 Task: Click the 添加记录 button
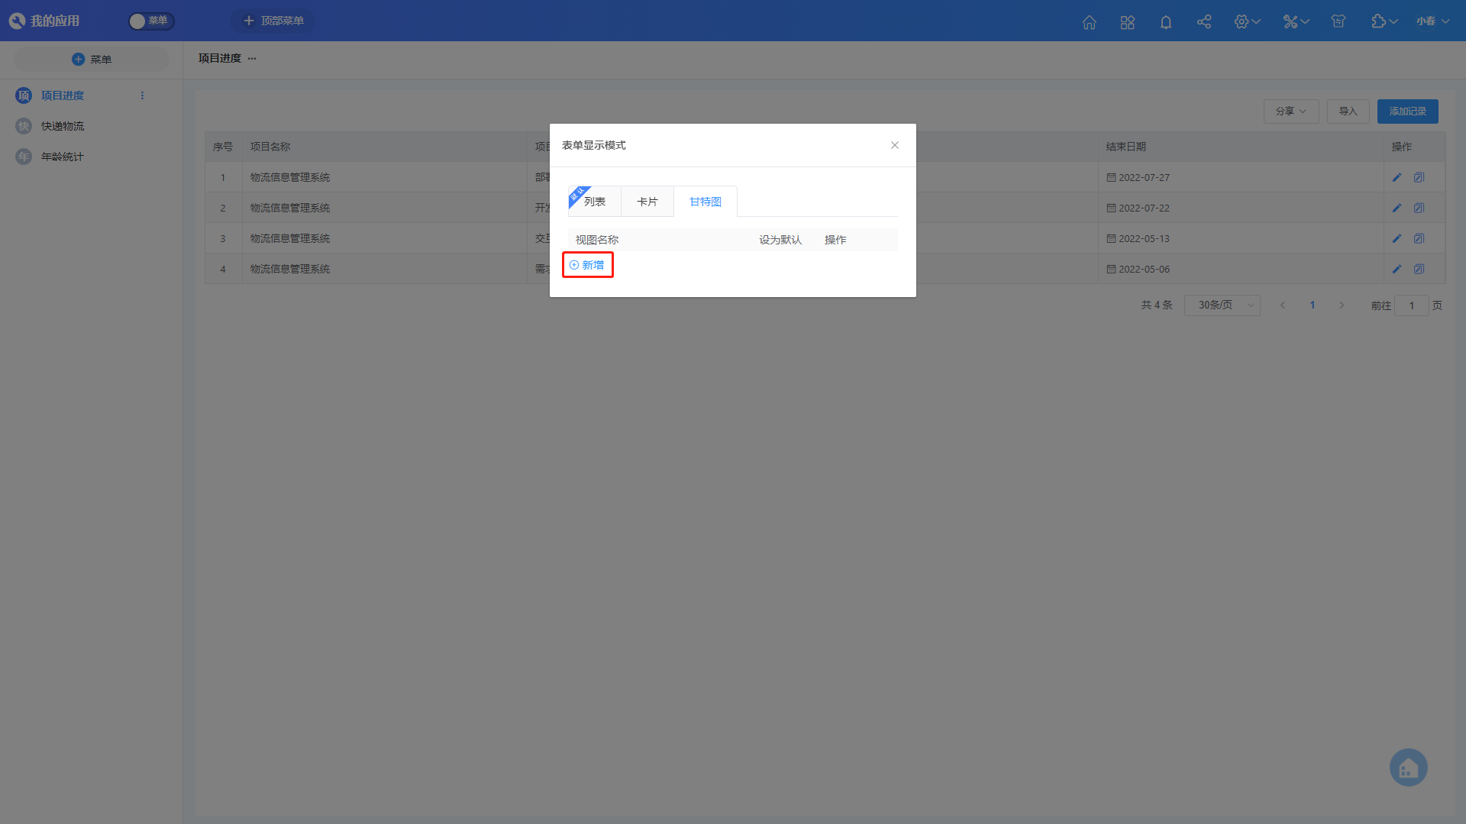1408,111
